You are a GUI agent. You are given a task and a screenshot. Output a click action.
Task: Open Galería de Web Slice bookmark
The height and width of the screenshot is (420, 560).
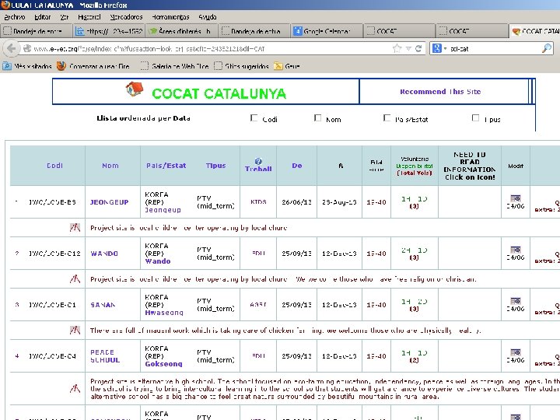pos(175,66)
